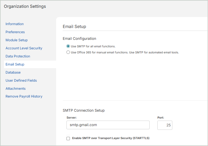Go to Preferences in sidebar
This screenshot has width=208, height=146.
click(15, 32)
